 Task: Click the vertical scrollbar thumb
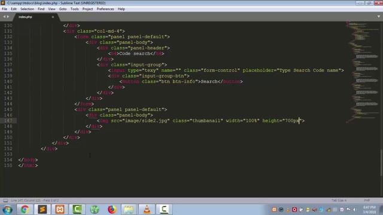click(x=381, y=162)
